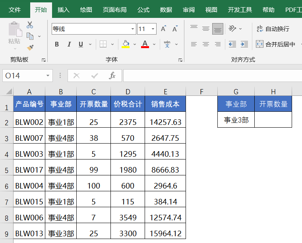Increase font size with the larger A icon
302x243 pixels.
[164, 29]
